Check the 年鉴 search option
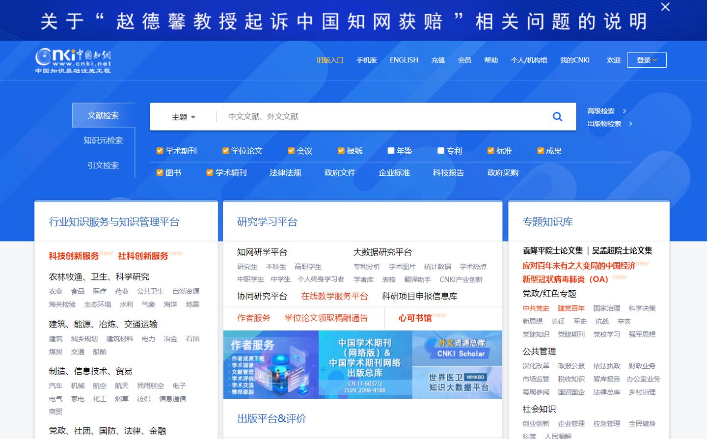 (x=390, y=150)
